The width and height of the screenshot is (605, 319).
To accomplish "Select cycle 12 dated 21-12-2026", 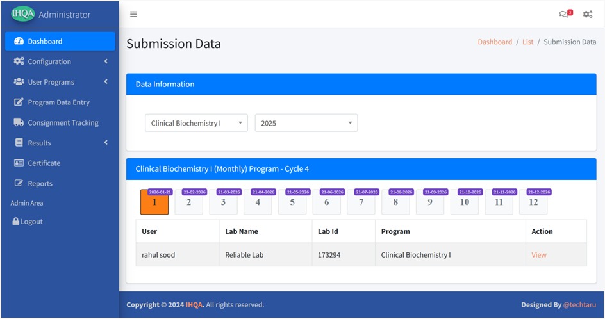I will pos(533,202).
